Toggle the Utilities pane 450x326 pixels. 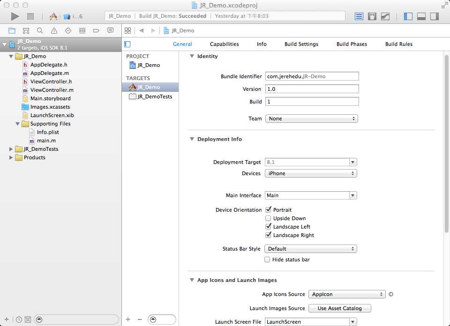434,16
